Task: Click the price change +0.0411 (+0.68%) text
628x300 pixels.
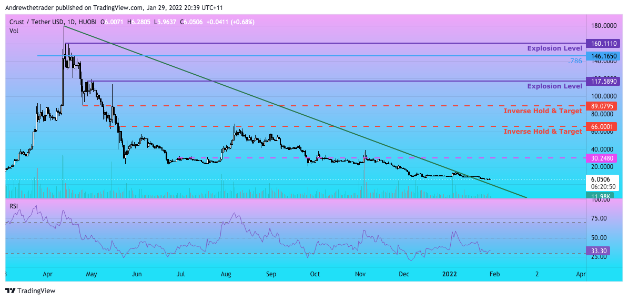Action: point(230,23)
